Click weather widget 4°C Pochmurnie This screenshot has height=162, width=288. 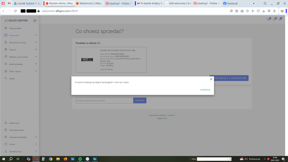(250, 159)
